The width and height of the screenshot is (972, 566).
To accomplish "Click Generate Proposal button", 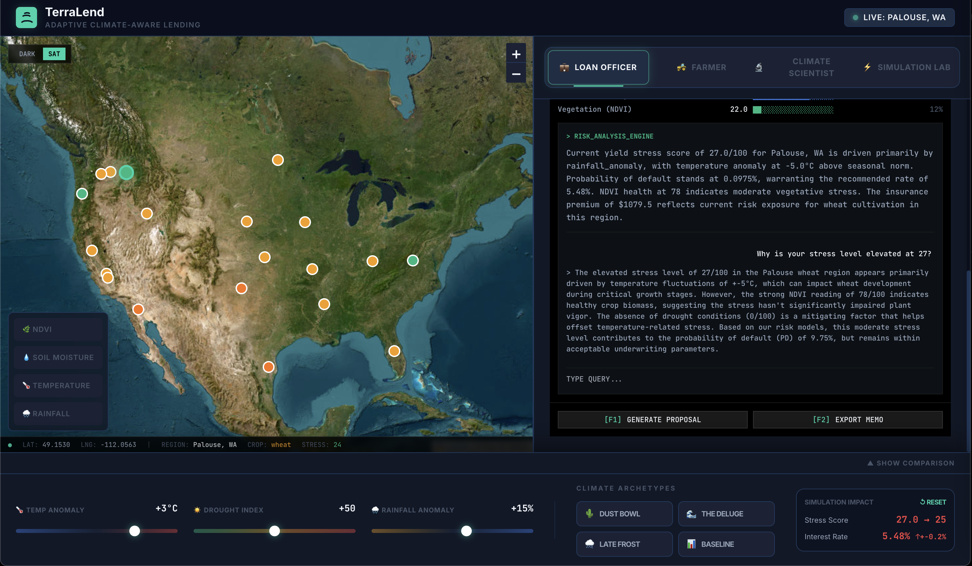I will point(652,420).
